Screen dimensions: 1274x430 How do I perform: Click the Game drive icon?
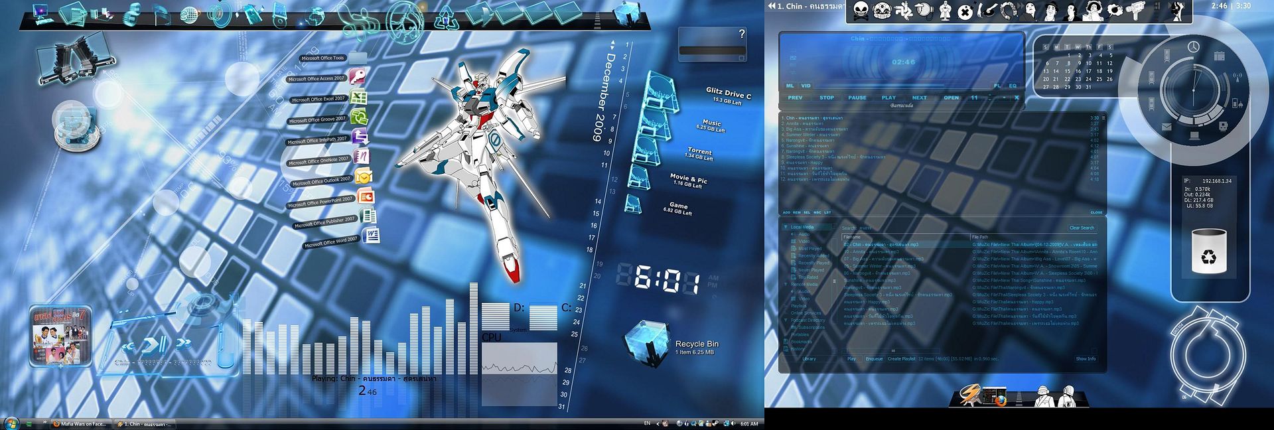tap(632, 204)
